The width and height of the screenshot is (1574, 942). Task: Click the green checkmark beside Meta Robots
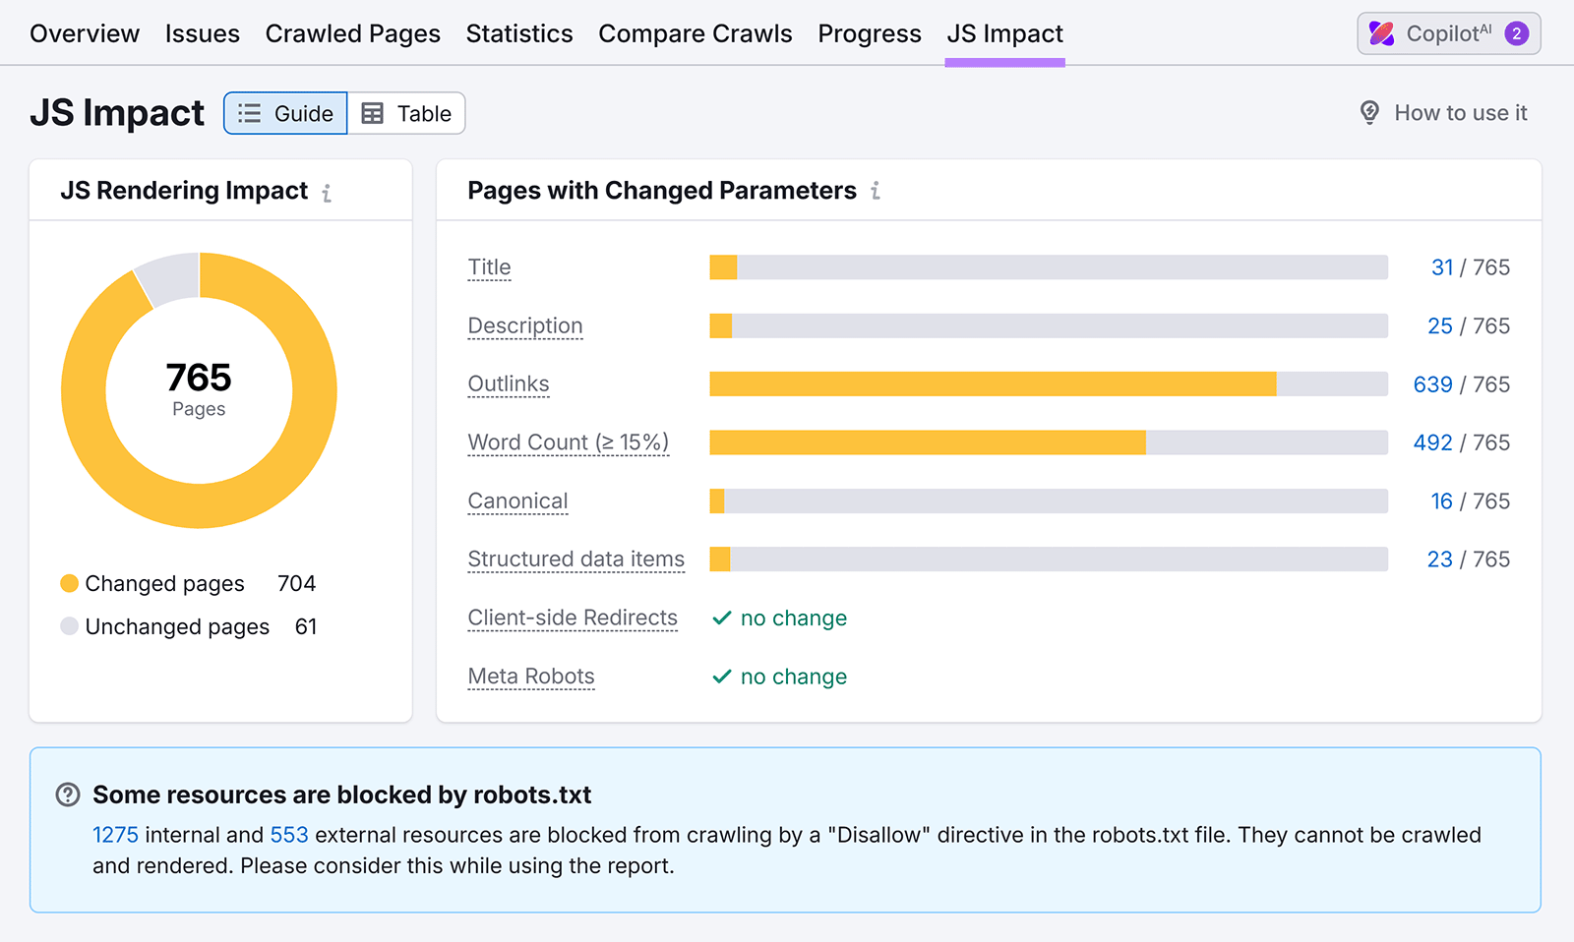tap(721, 677)
